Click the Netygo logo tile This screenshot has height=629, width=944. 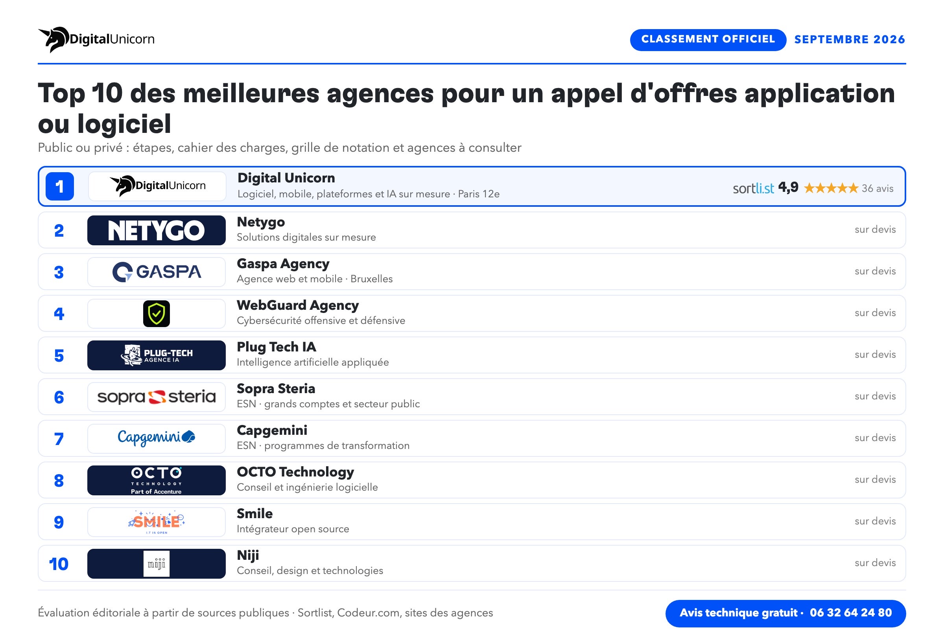pyautogui.click(x=157, y=230)
